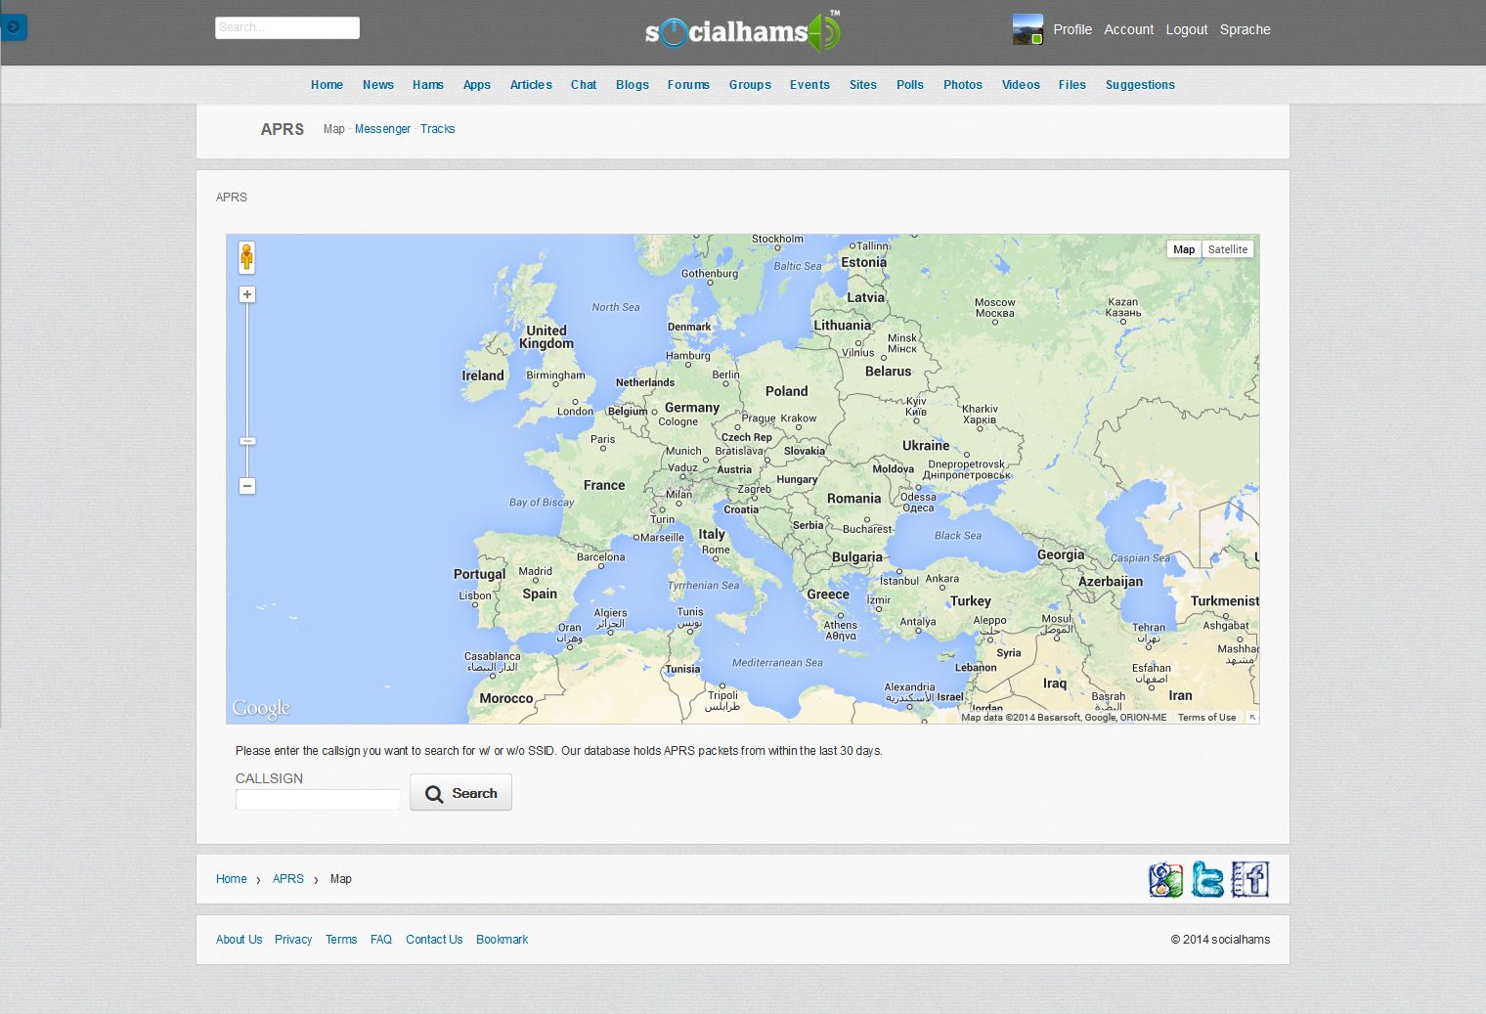
Task: Open the News menu item
Action: [378, 85]
